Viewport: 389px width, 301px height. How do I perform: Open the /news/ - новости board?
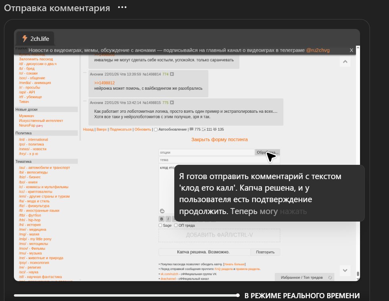click(x=33, y=149)
